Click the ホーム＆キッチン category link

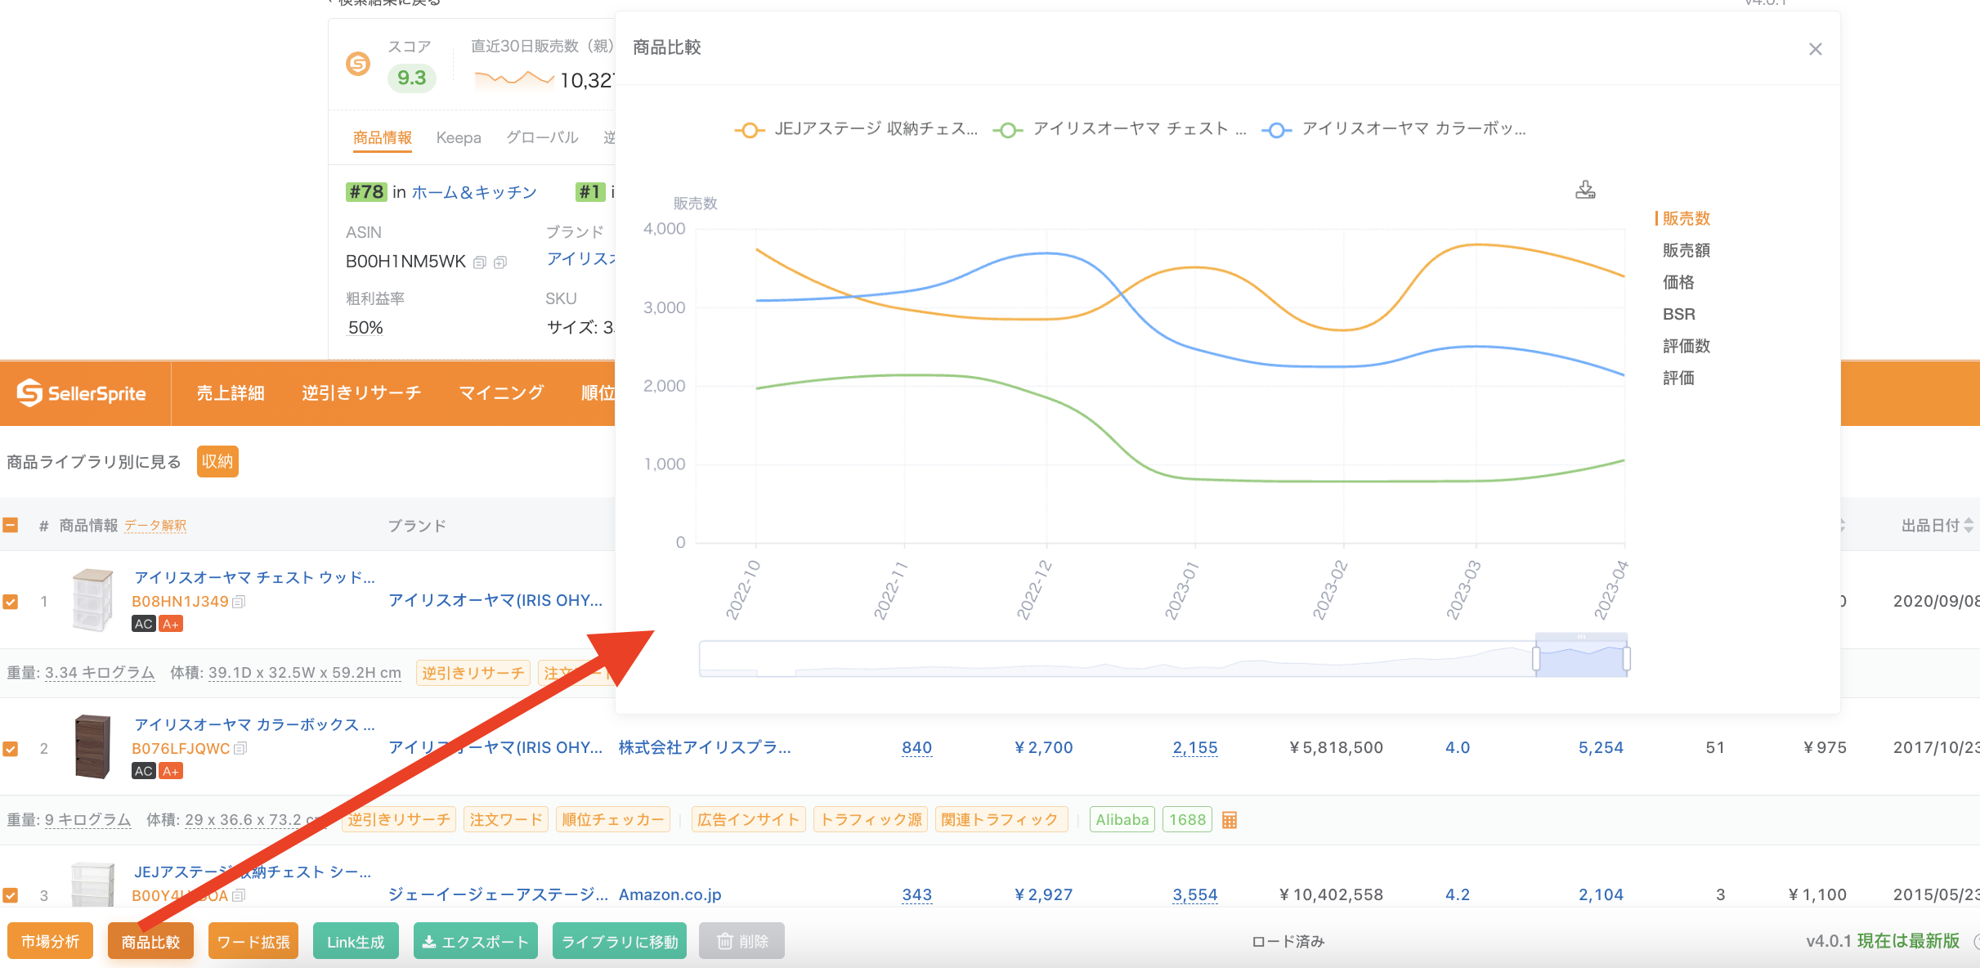tap(474, 192)
